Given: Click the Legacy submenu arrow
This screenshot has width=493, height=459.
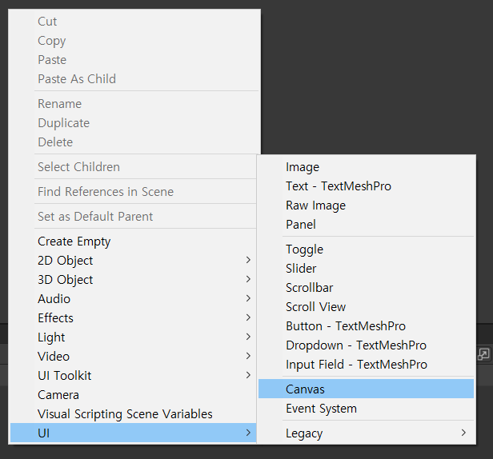Looking at the screenshot, I should click(463, 433).
